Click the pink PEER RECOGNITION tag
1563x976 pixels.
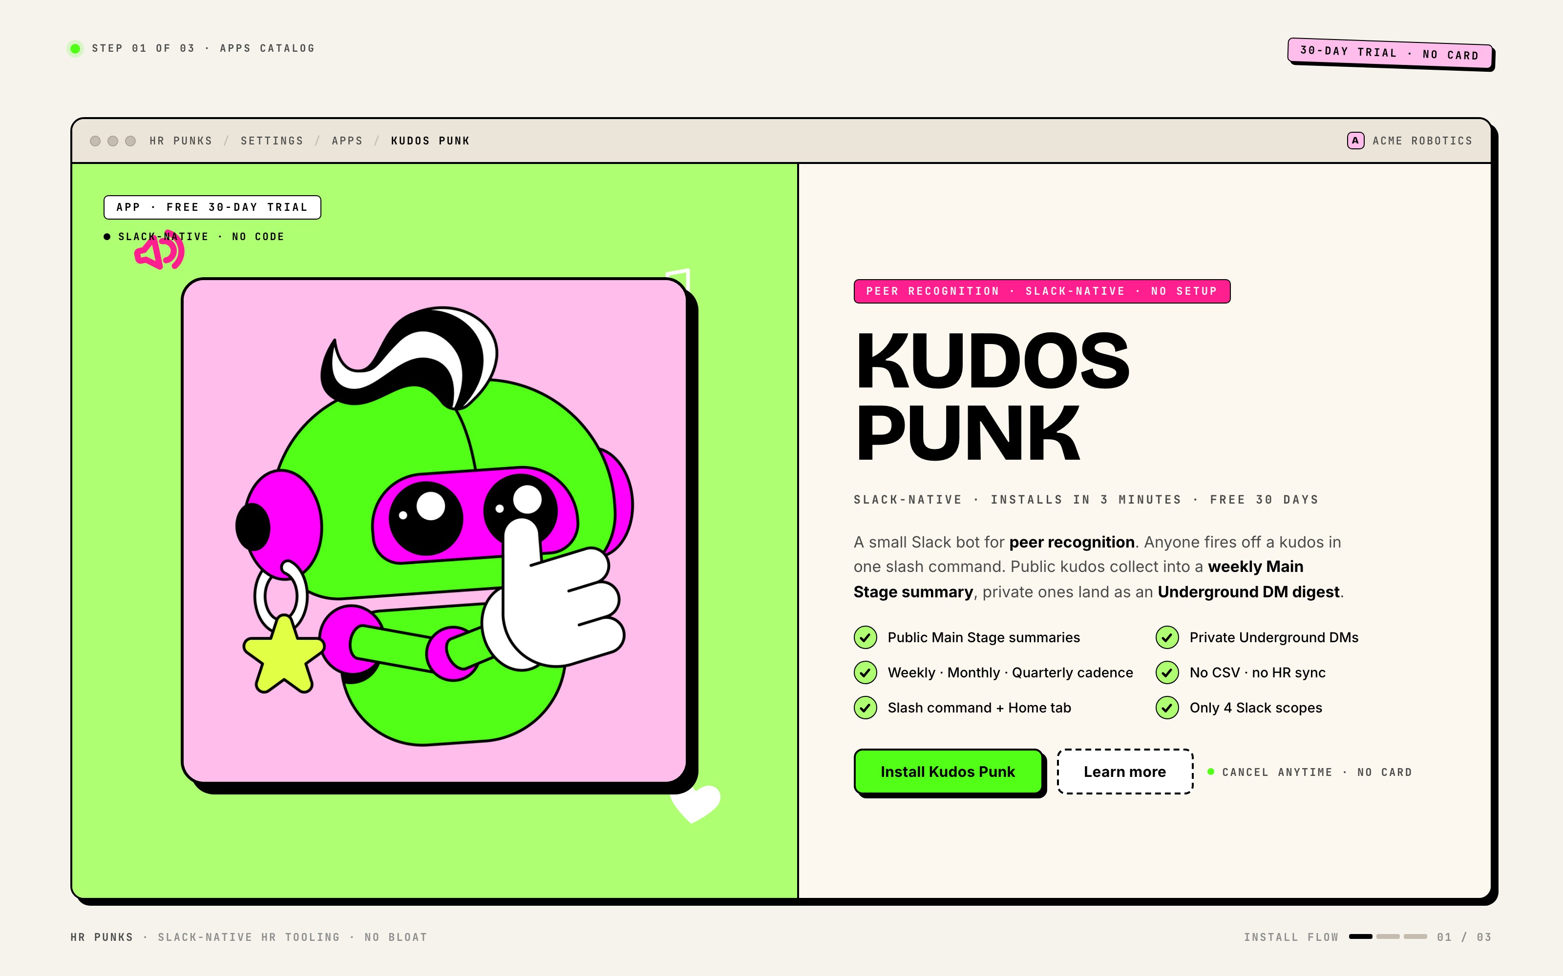coord(1042,291)
